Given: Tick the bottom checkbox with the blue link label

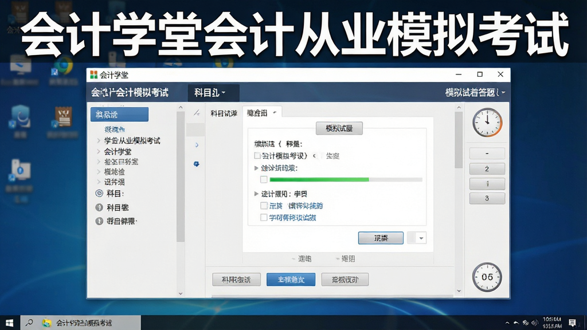Looking at the screenshot, I should [x=264, y=218].
